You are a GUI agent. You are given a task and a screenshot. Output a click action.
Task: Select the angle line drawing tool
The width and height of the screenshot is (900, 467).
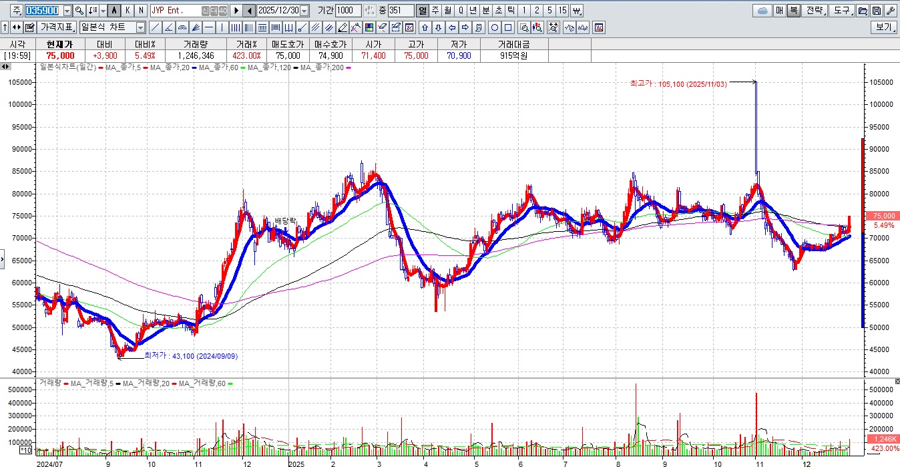pyautogui.click(x=168, y=27)
